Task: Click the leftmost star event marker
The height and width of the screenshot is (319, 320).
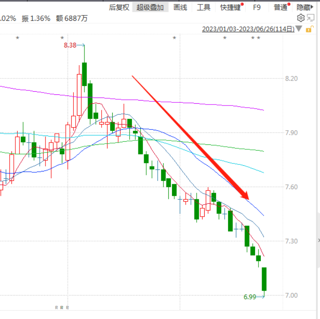Action: click(18, 38)
